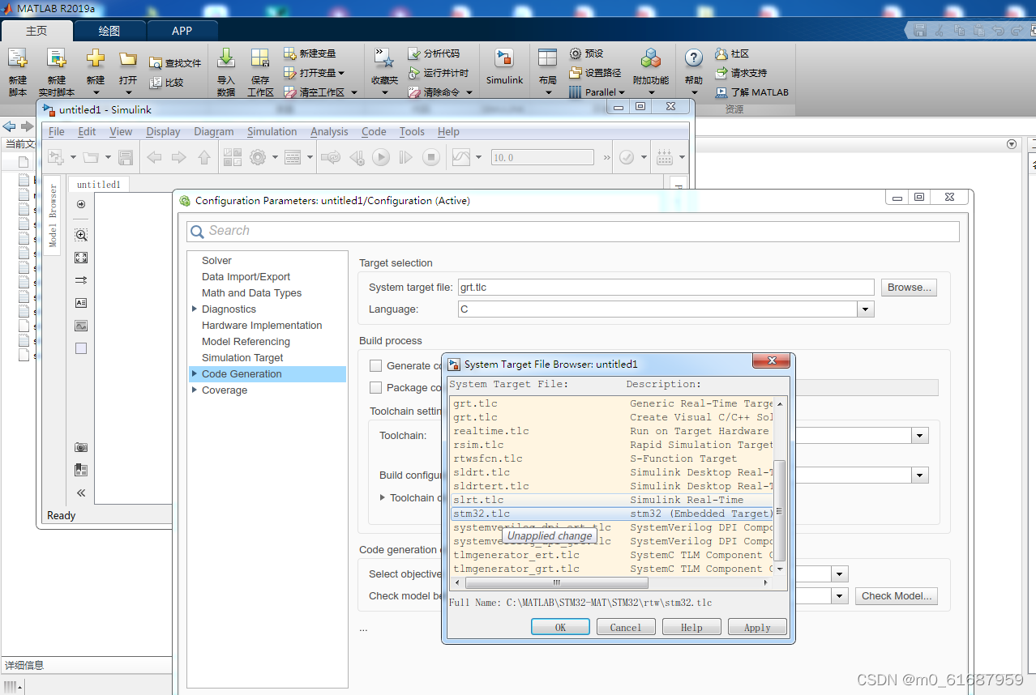Click the Up to Parent arrow in Simulink toolbar
This screenshot has width=1036, height=695.
[x=204, y=158]
